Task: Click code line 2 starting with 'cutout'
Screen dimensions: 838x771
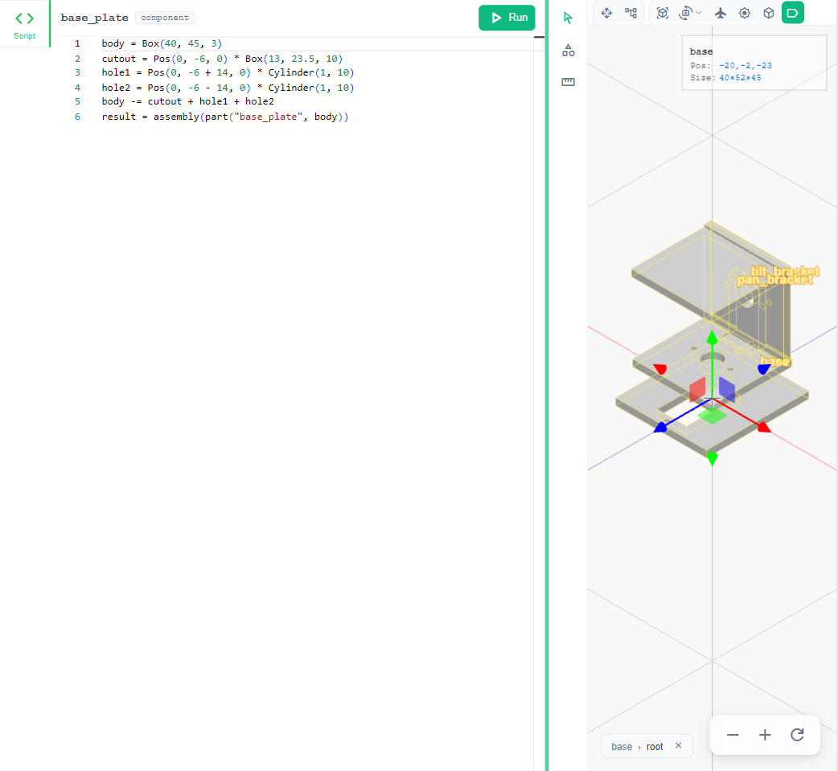Action: [x=222, y=58]
